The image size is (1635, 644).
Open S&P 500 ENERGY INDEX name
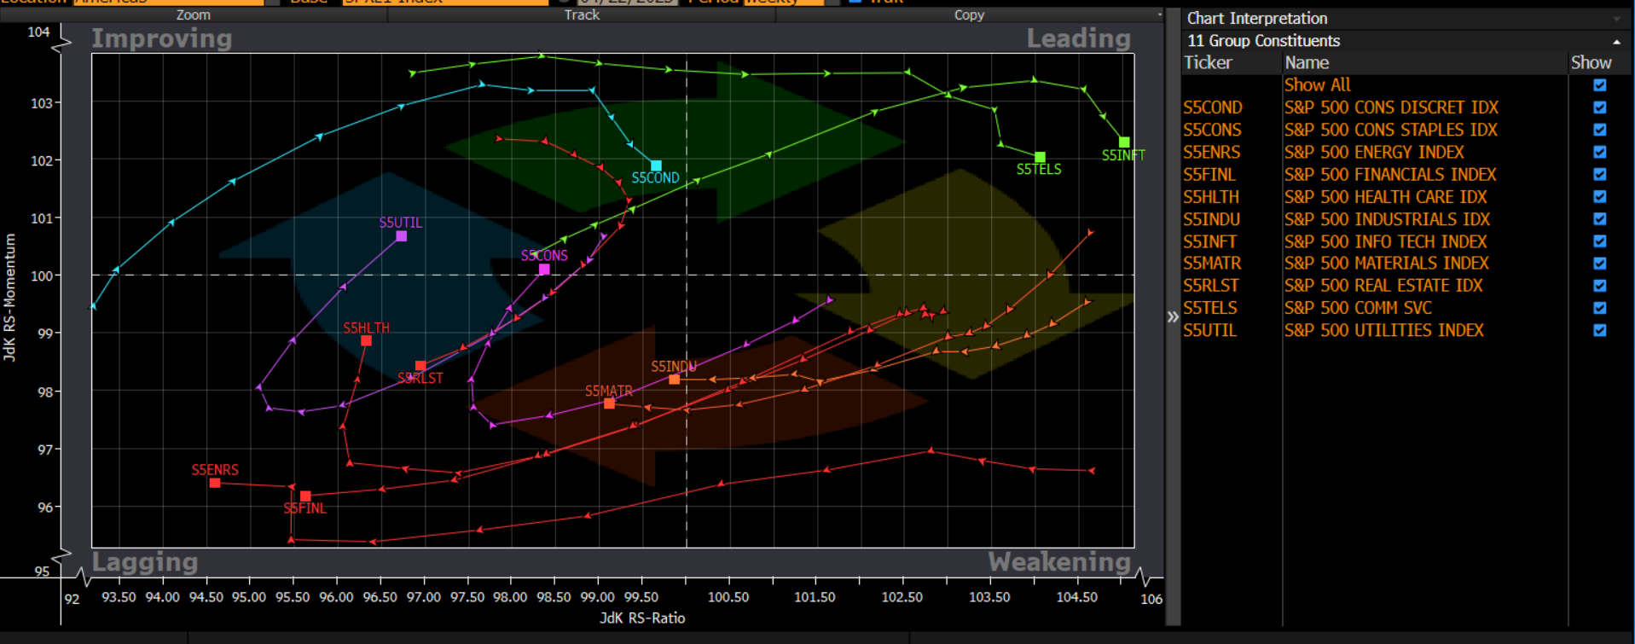click(1374, 152)
